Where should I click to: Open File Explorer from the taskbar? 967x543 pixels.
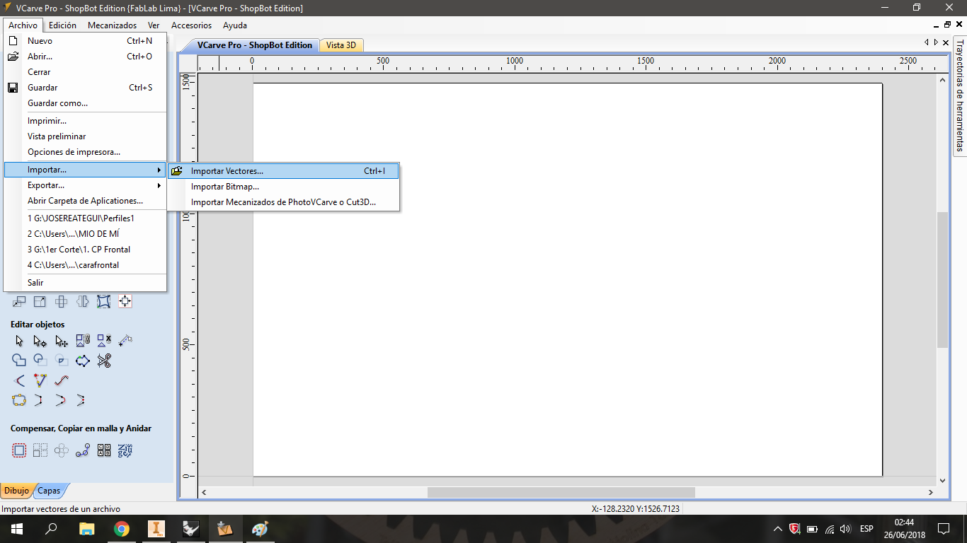click(x=86, y=528)
